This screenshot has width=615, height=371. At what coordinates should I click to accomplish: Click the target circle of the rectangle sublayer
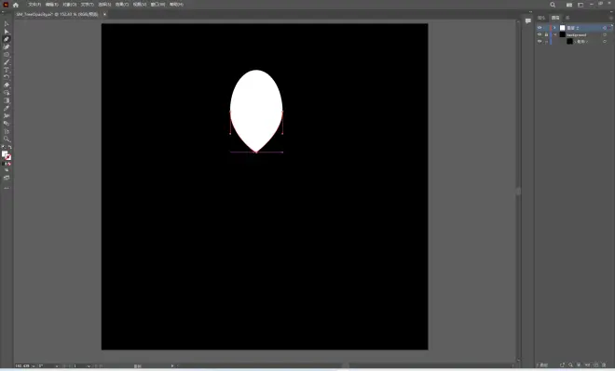tap(605, 41)
